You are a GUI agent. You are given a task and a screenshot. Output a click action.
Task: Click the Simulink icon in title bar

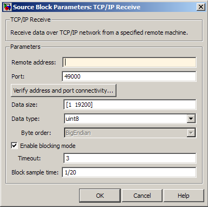click(7, 7)
